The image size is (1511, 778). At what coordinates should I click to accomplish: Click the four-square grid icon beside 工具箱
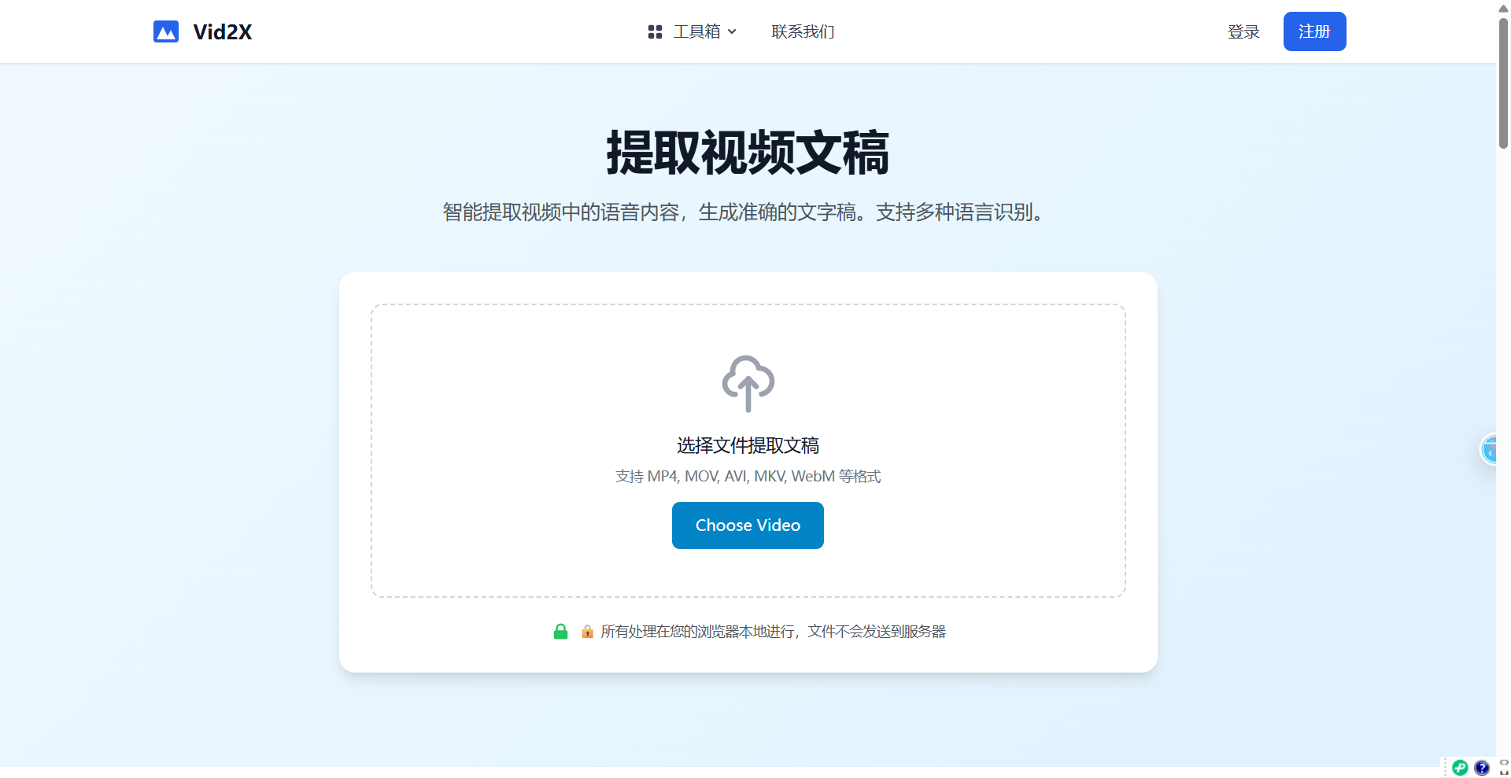tap(655, 31)
